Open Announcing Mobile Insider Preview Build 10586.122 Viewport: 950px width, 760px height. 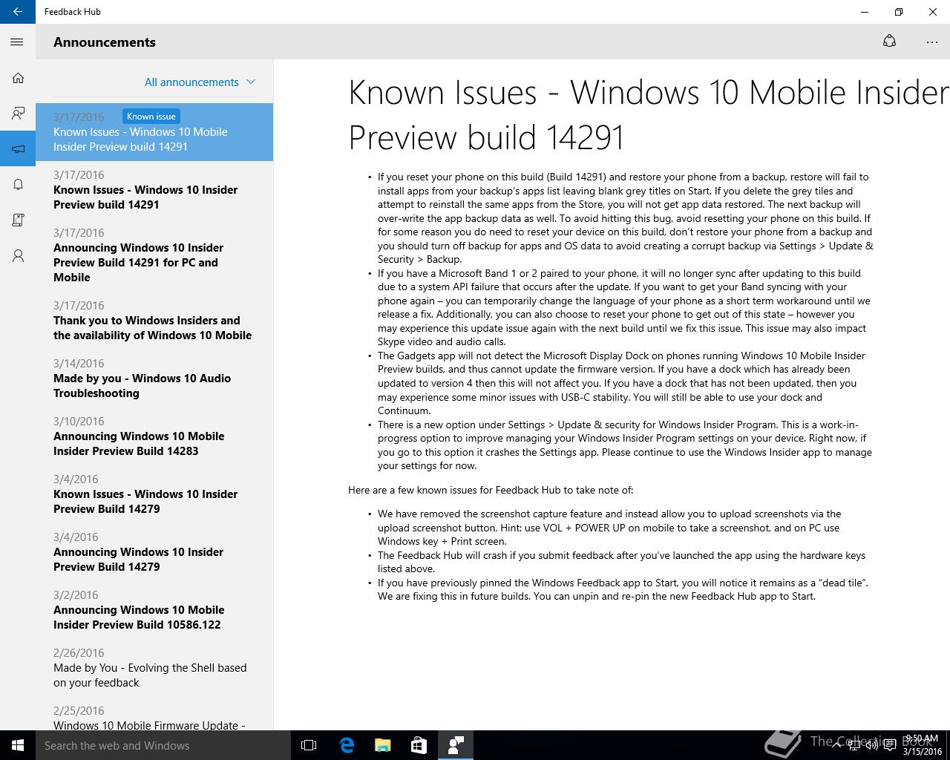point(154,610)
